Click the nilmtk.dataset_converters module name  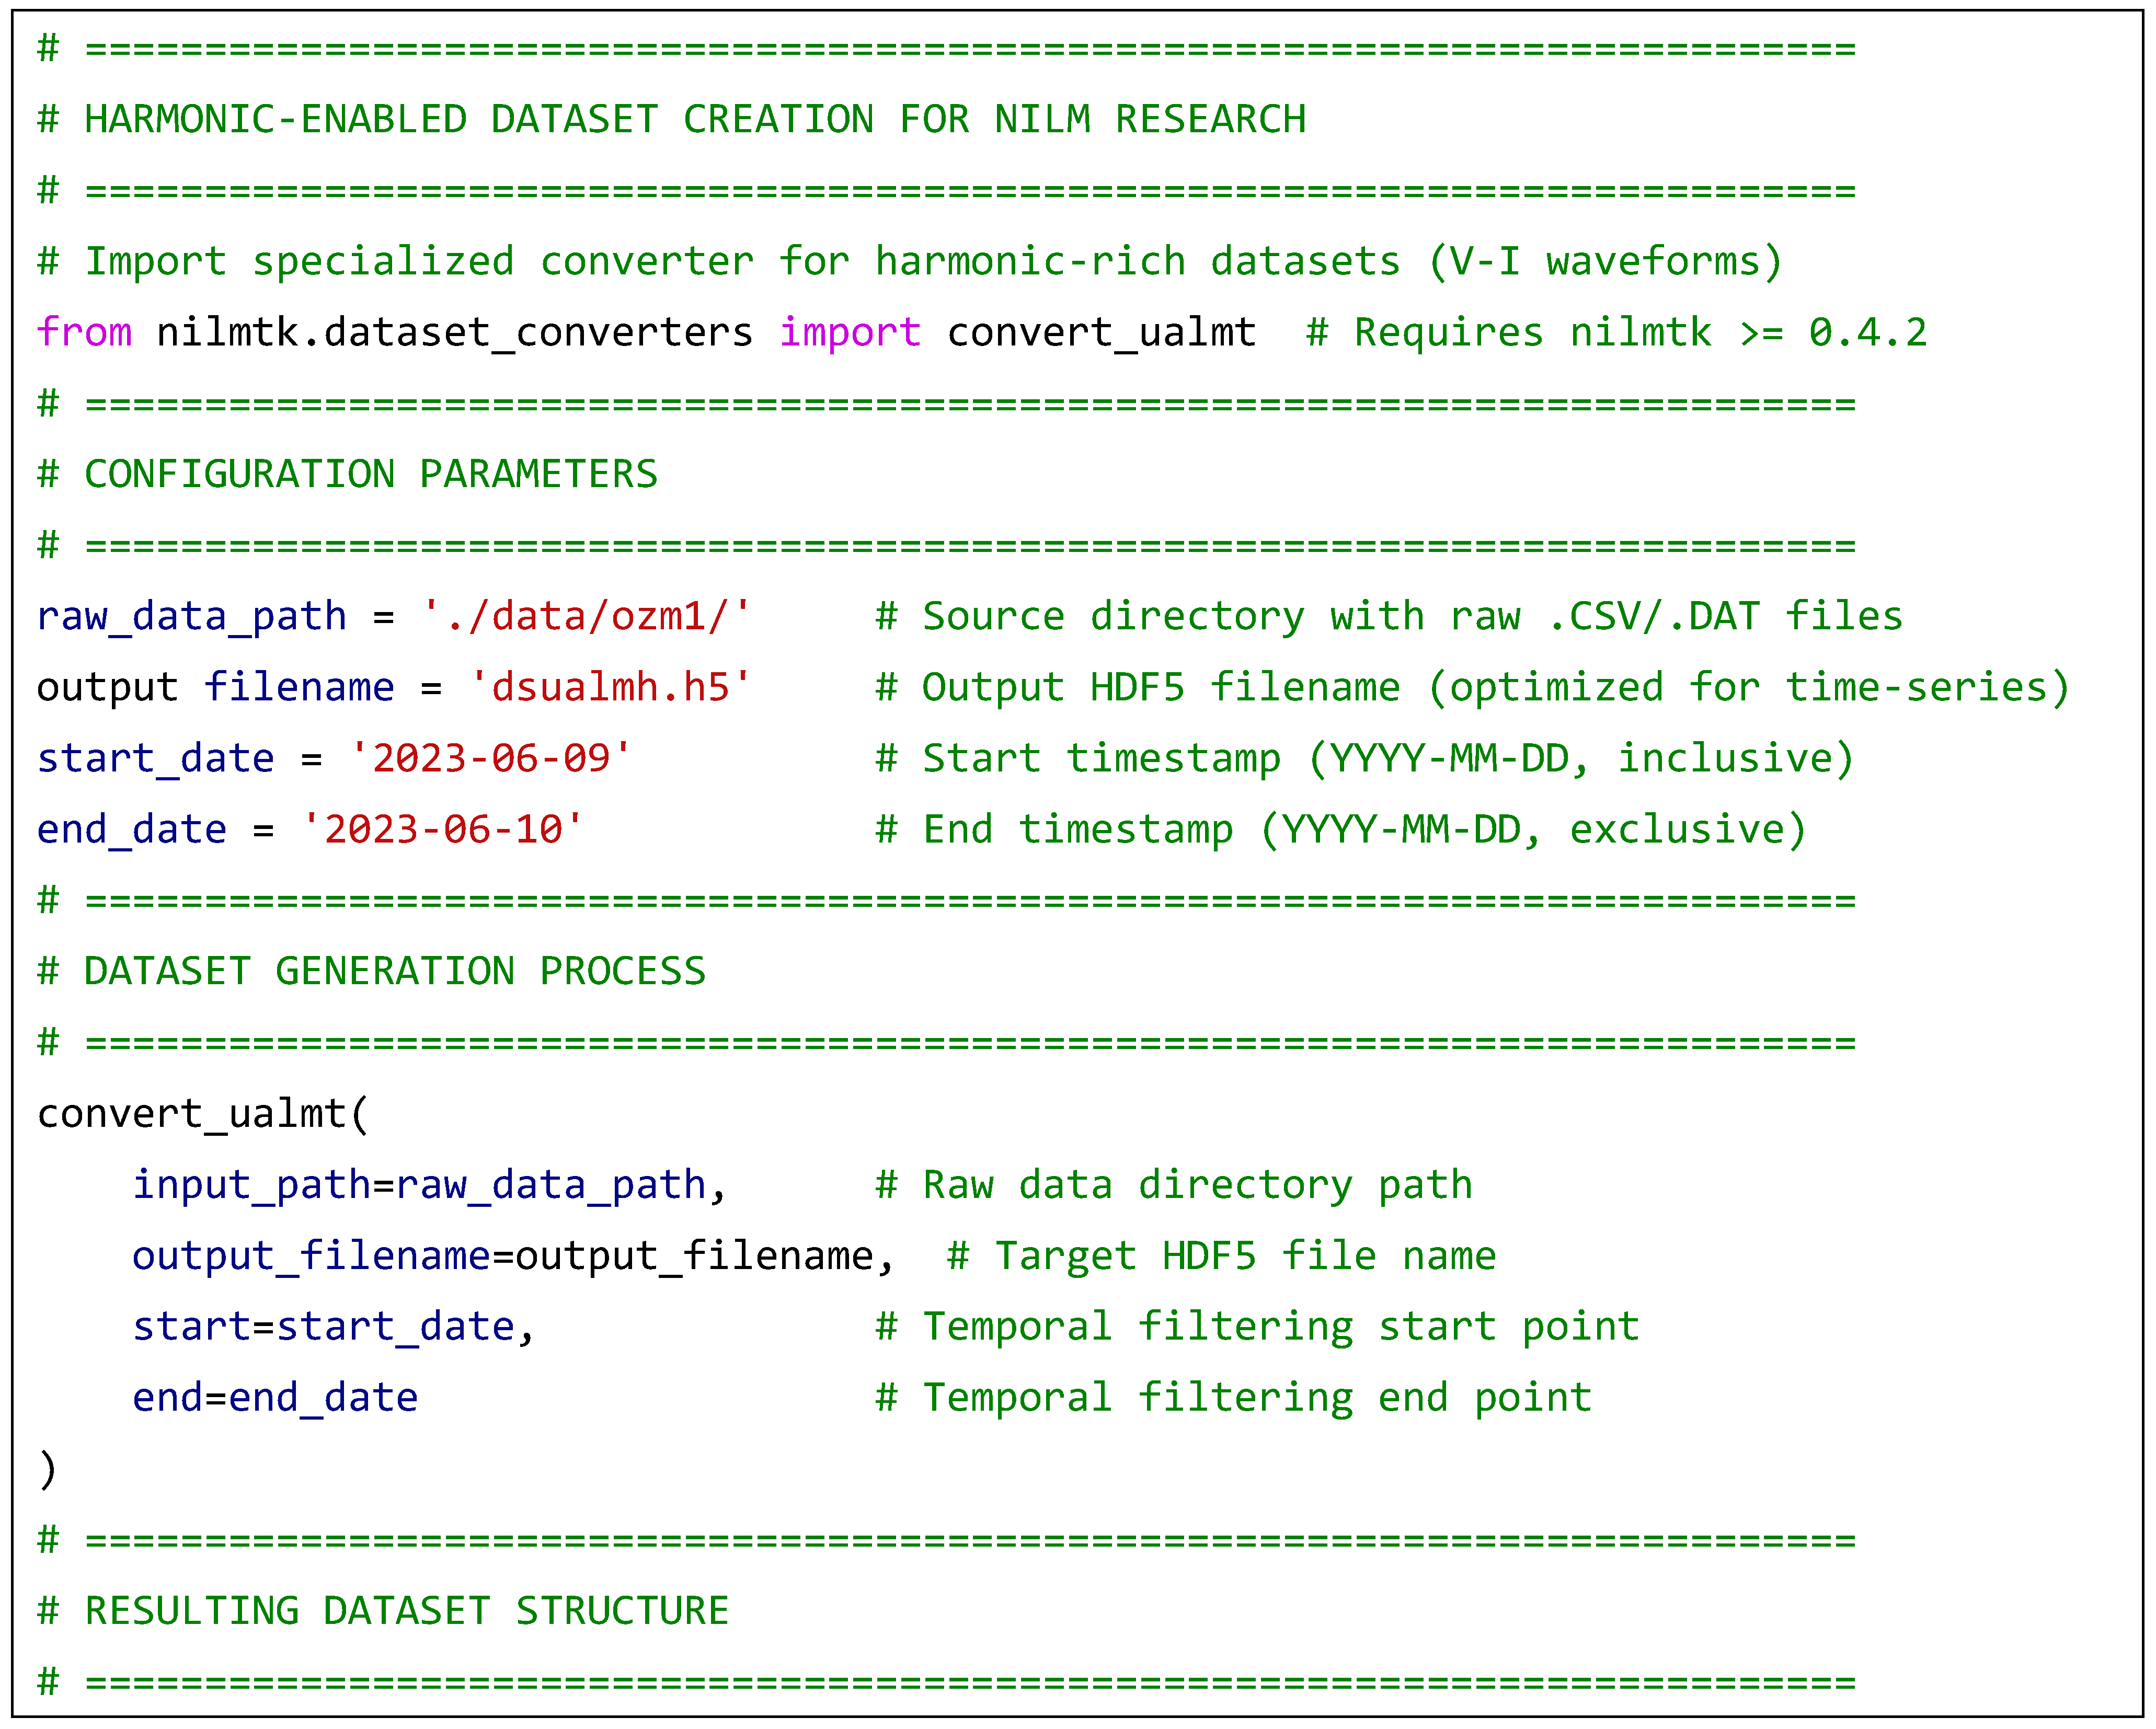pos(454,332)
